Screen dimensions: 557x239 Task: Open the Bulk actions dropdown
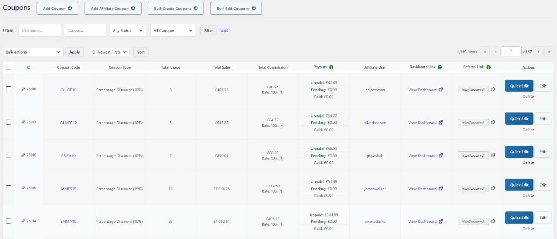[33, 52]
